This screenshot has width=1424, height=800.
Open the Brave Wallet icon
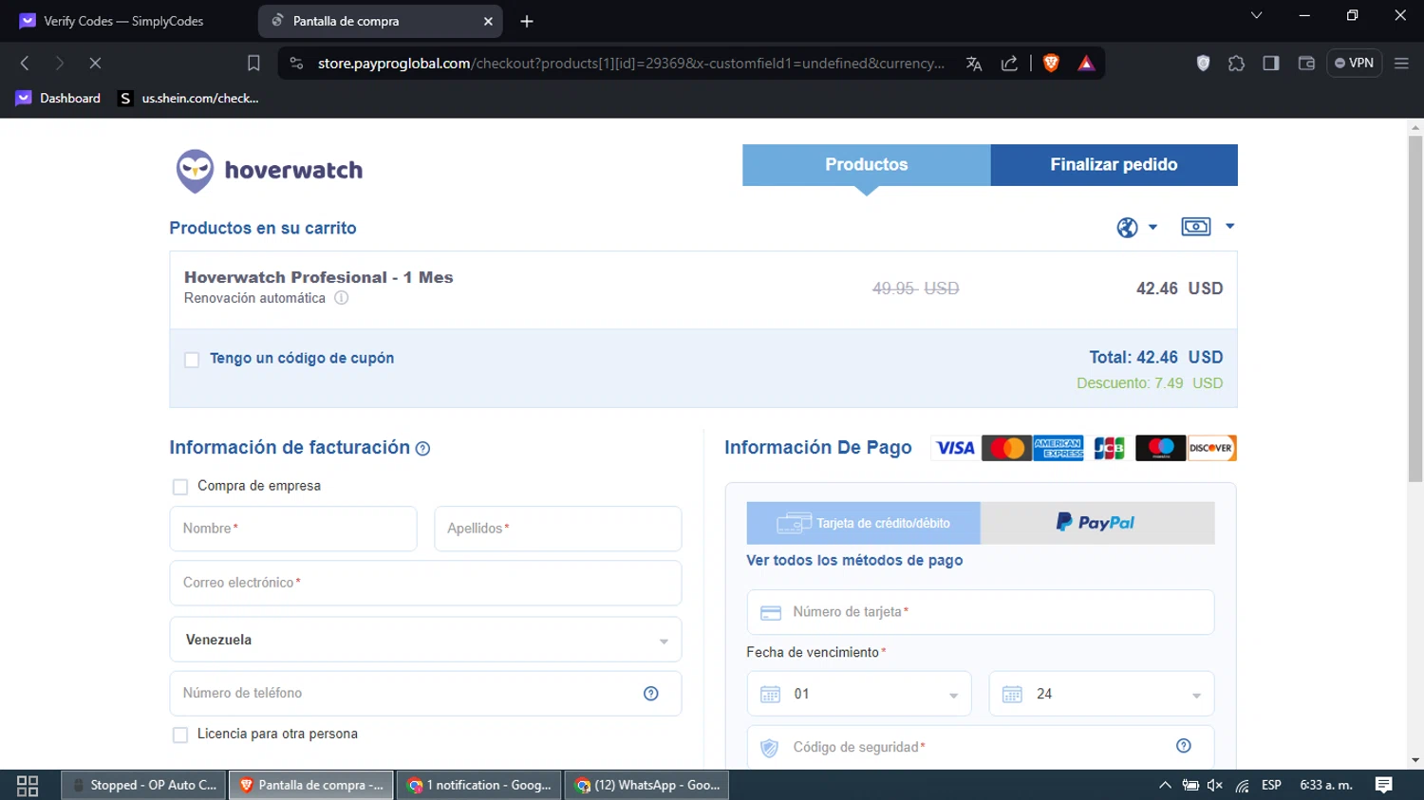click(1306, 63)
